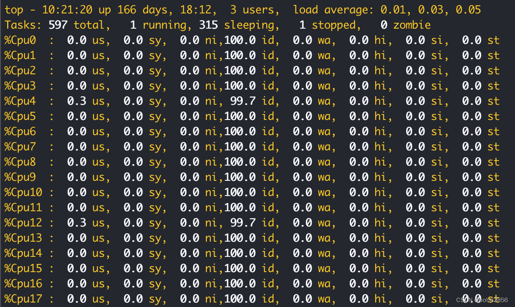Click the %Cpu8 row label

(x=20, y=162)
